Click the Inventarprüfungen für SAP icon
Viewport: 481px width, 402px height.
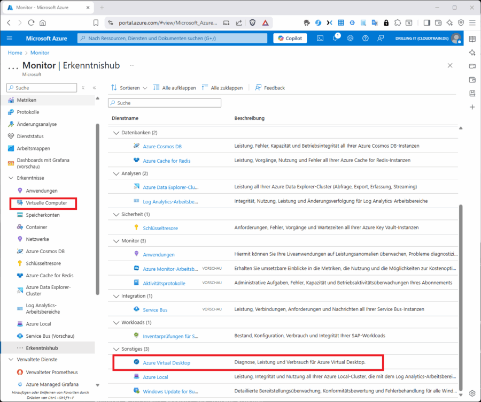tap(136, 335)
